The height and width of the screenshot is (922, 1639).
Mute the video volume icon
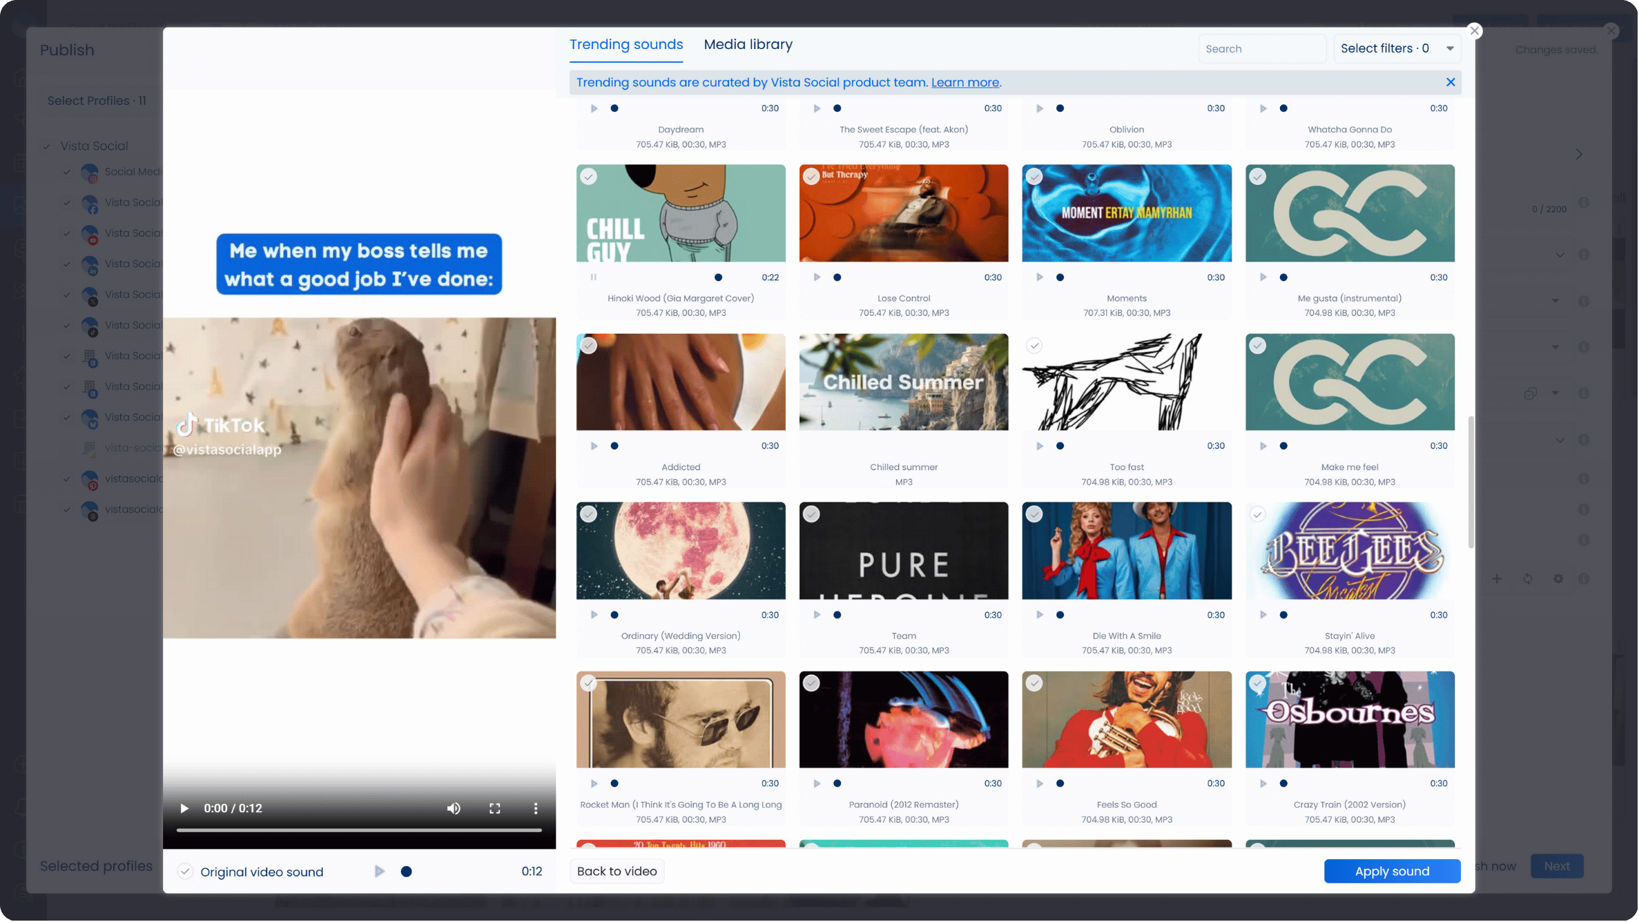454,808
